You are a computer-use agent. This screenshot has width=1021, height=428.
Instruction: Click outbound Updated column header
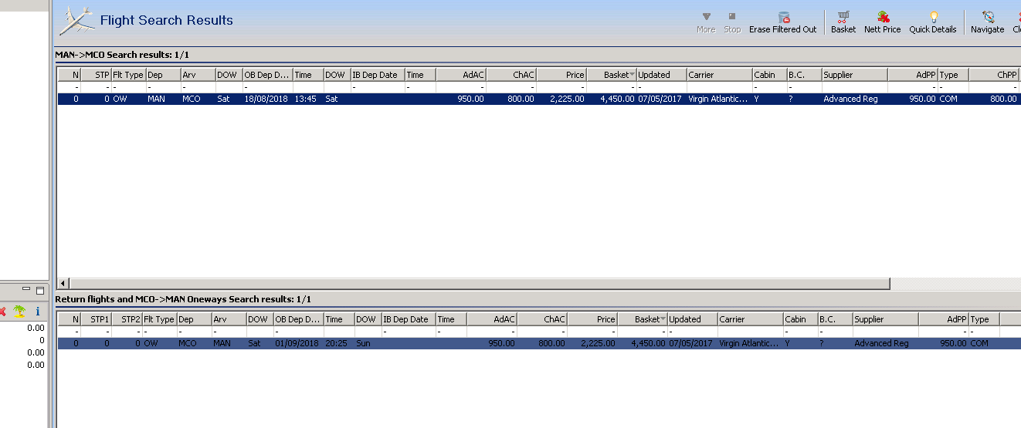tap(661, 75)
